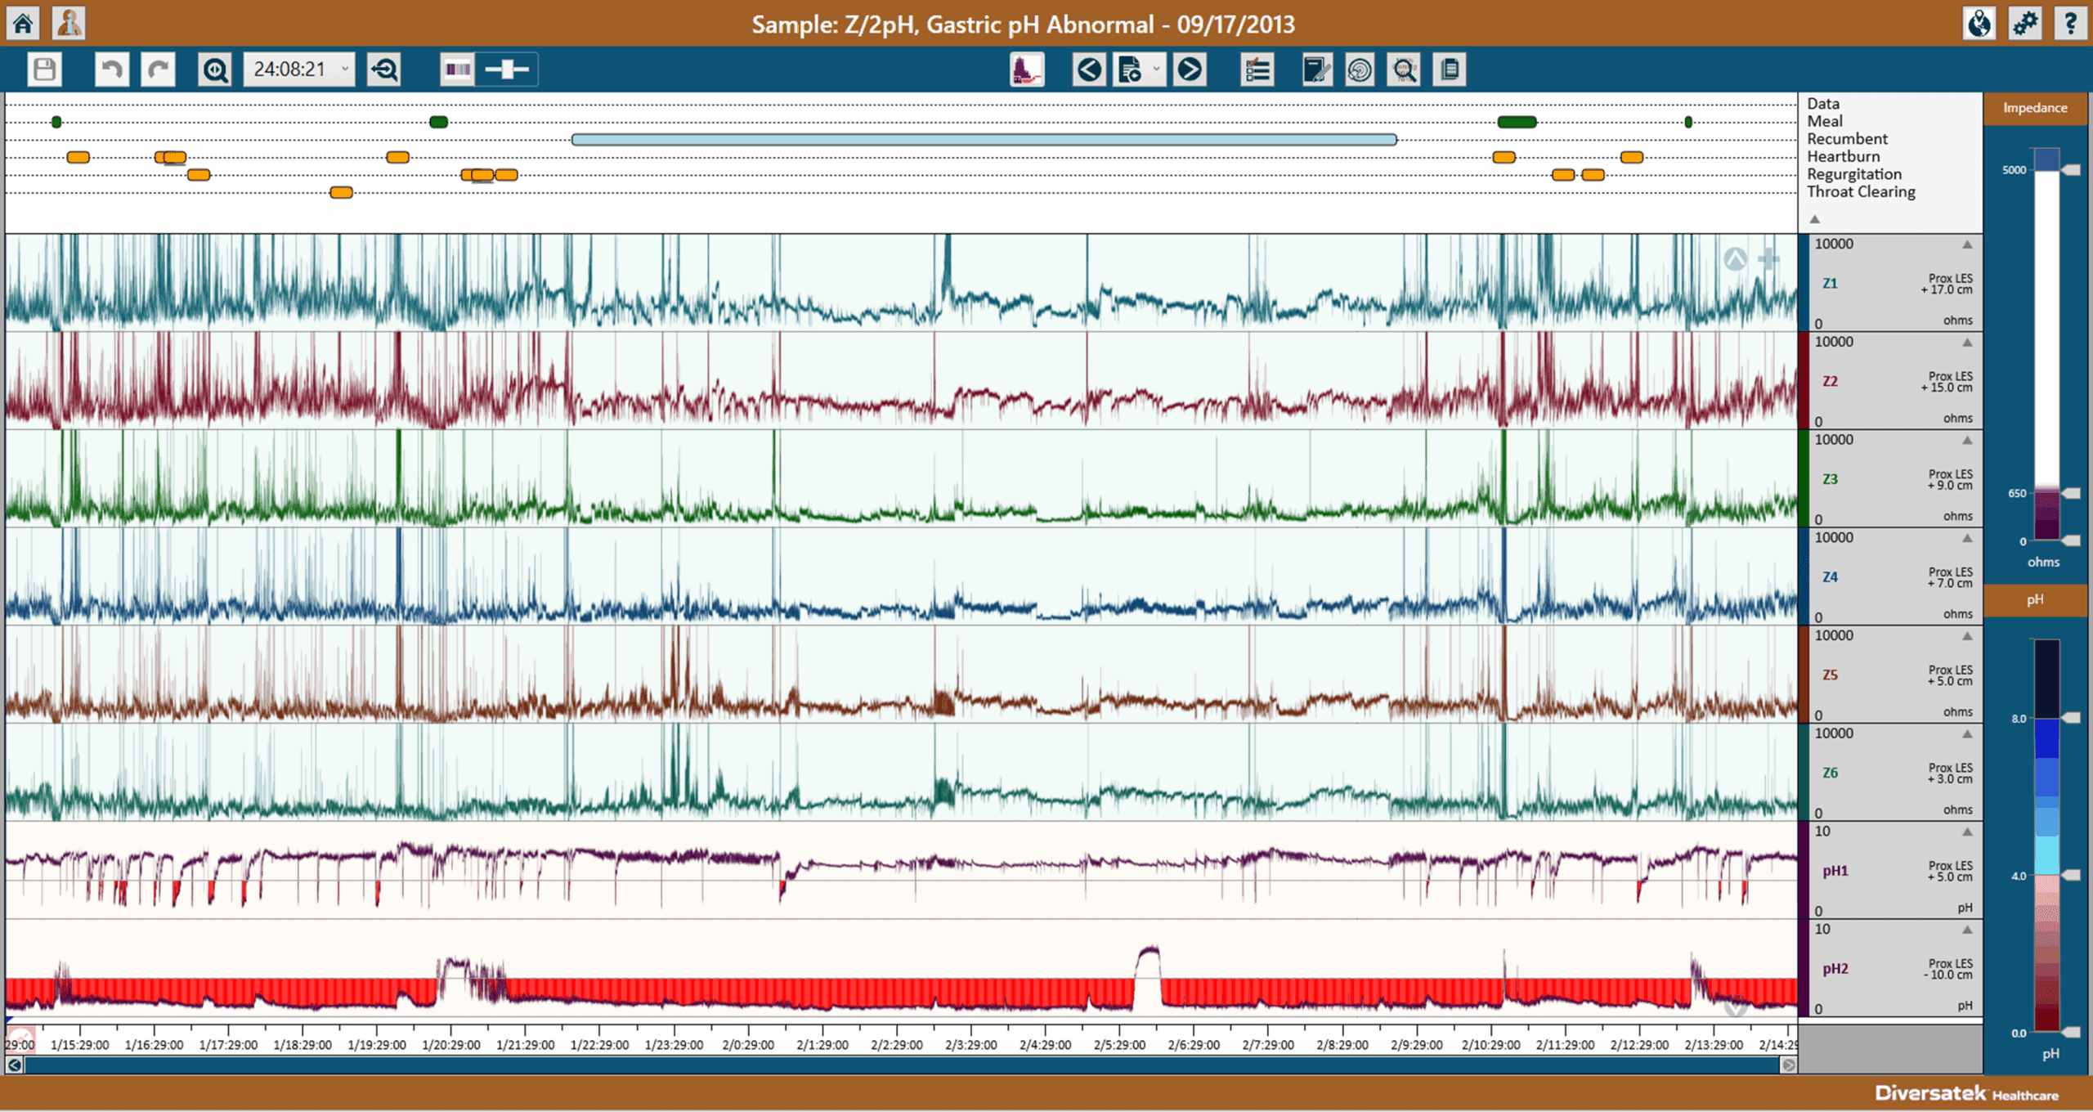This screenshot has width=2093, height=1112.
Task: Toggle the slider display mode
Action: coord(507,69)
